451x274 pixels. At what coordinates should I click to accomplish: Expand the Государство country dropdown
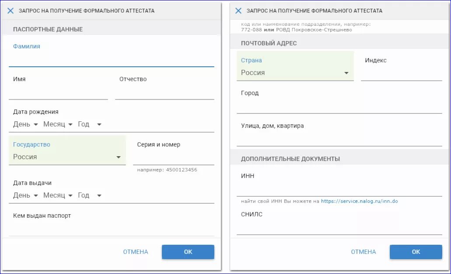[x=67, y=157]
